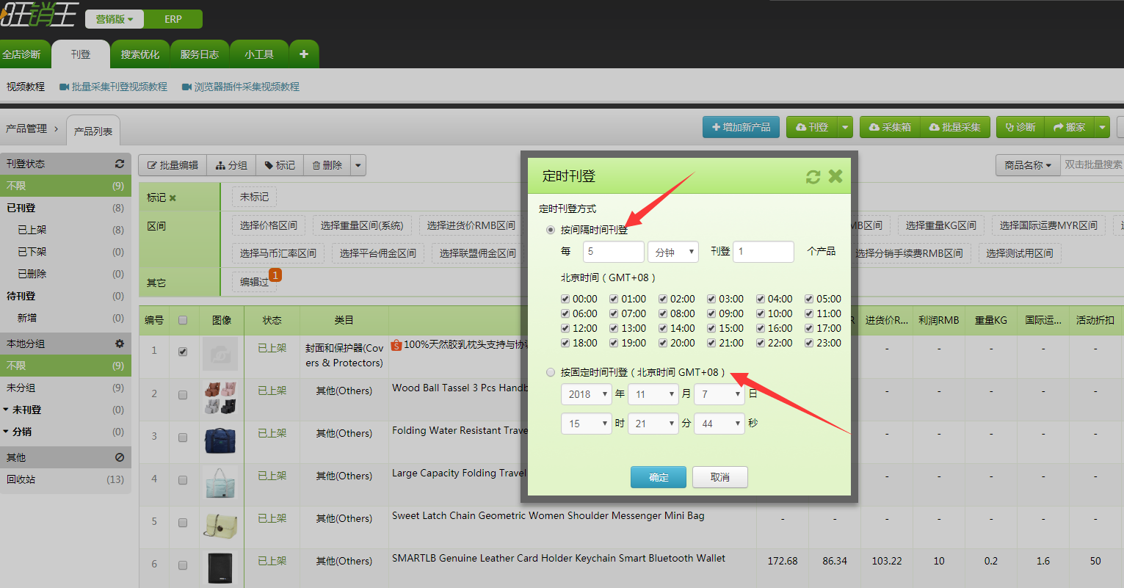Click product thumbnail of Wood Ball Tassel handbags
The height and width of the screenshot is (588, 1124).
(220, 397)
